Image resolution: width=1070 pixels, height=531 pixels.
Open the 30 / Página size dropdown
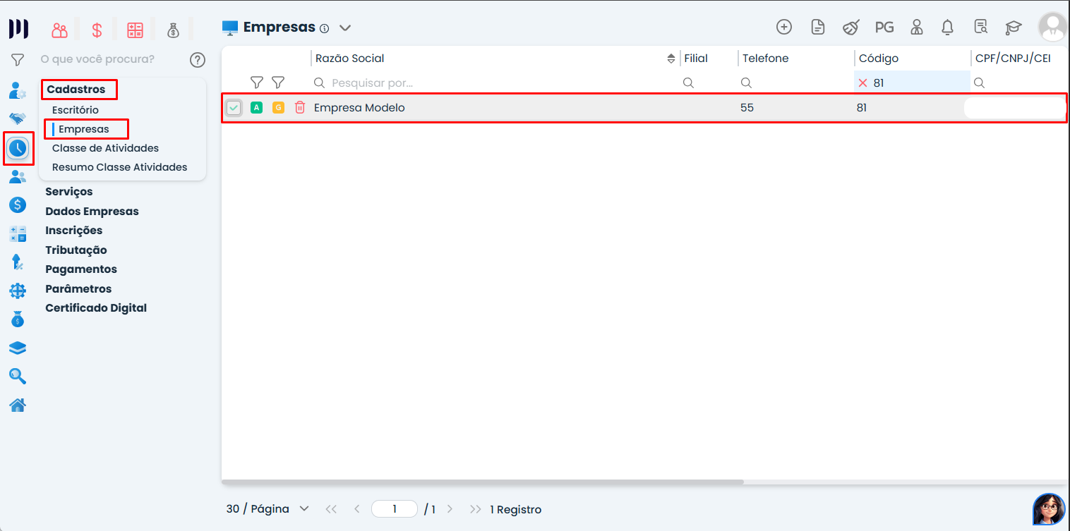coord(267,509)
